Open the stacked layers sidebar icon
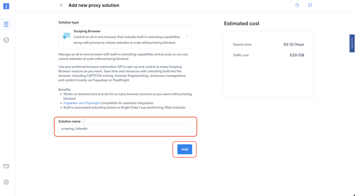355x196 pixels. [6, 40]
